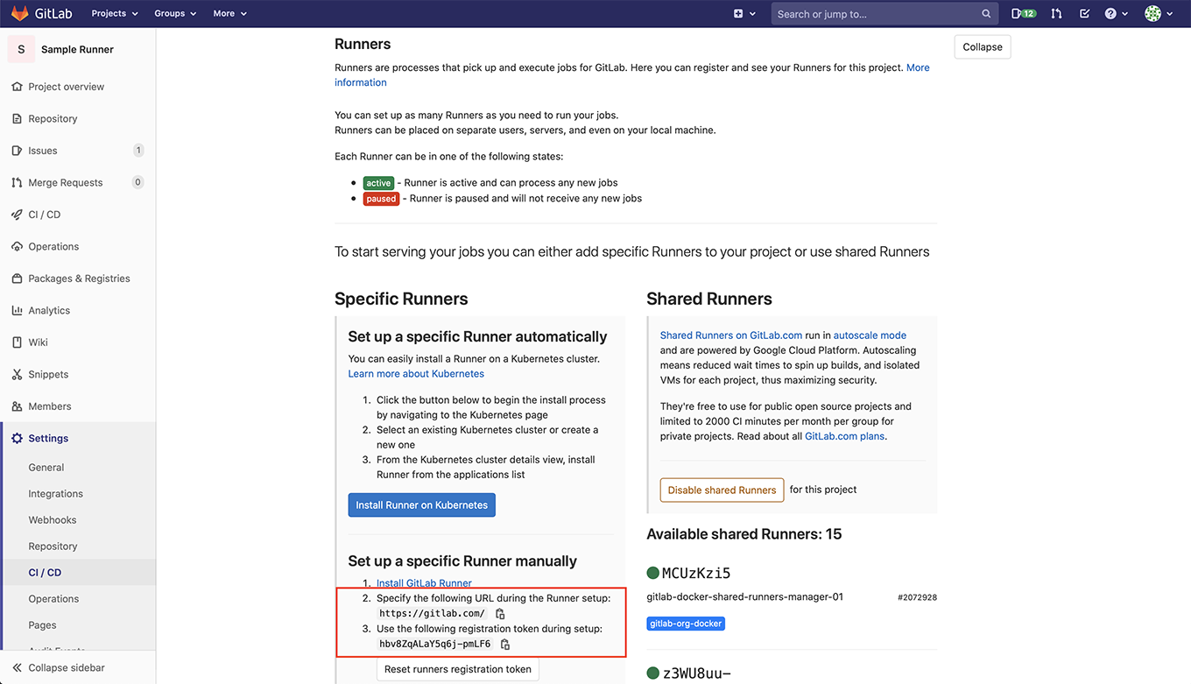Click the Wiki book icon

coord(17,342)
